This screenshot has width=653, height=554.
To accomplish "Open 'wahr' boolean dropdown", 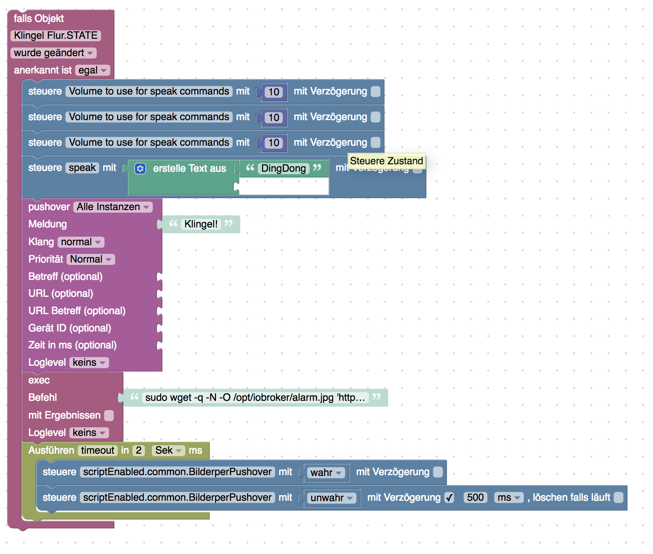I will (326, 473).
